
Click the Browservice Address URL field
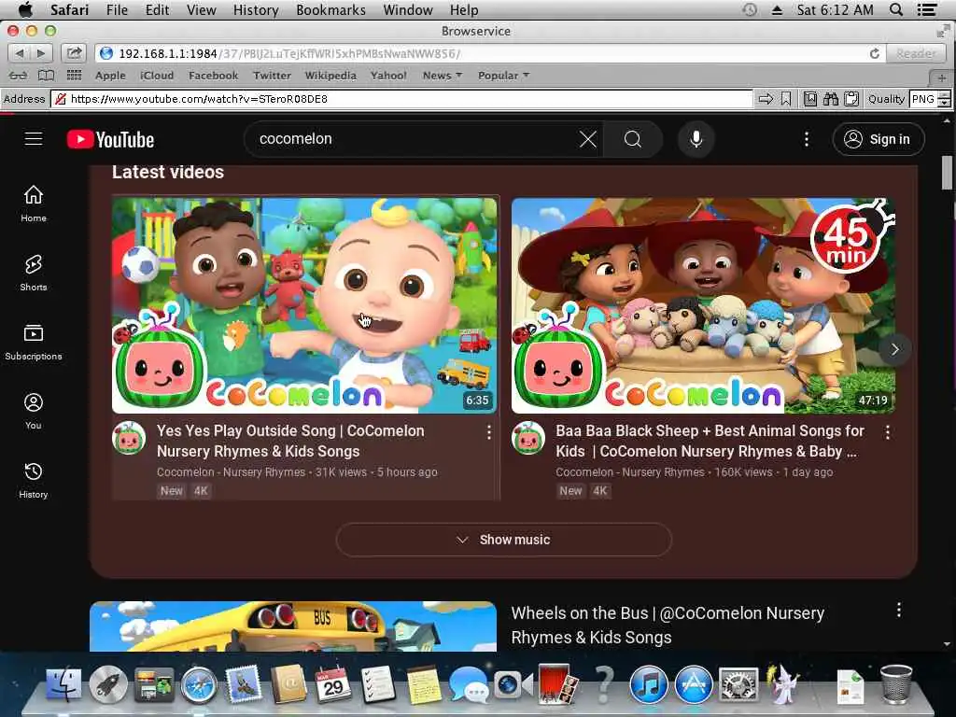click(x=402, y=99)
